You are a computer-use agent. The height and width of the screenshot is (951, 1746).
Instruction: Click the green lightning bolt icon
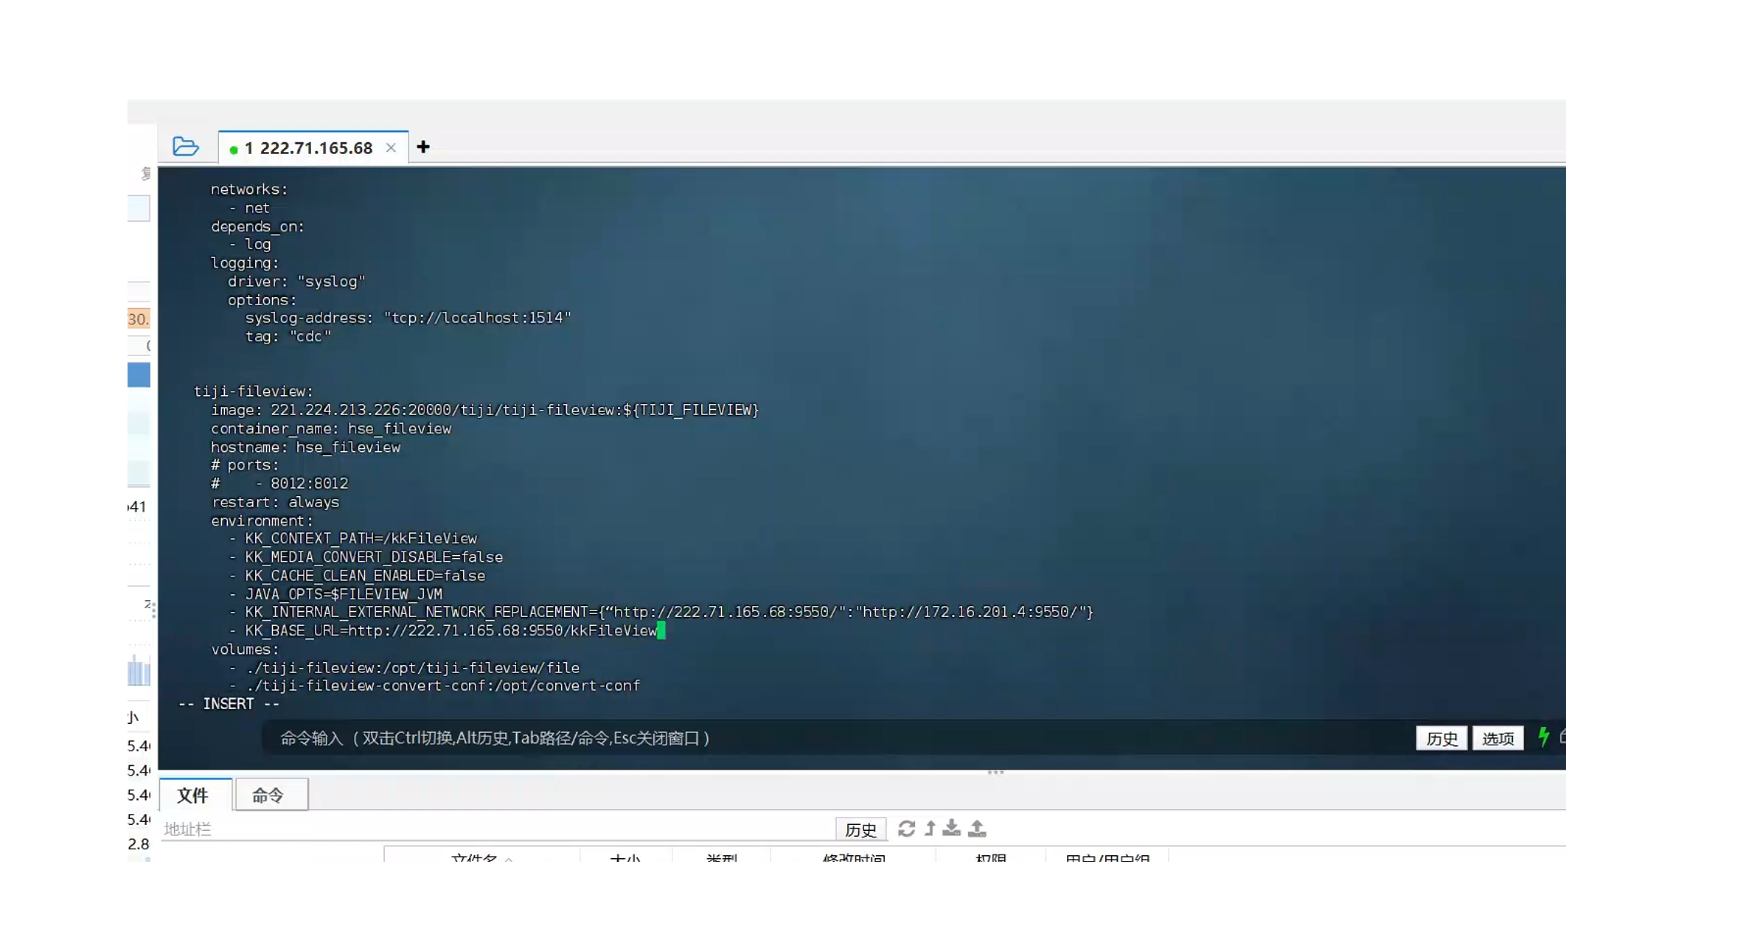(x=1544, y=736)
